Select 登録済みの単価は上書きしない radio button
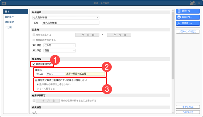The image size is (203, 117). tap(38, 85)
